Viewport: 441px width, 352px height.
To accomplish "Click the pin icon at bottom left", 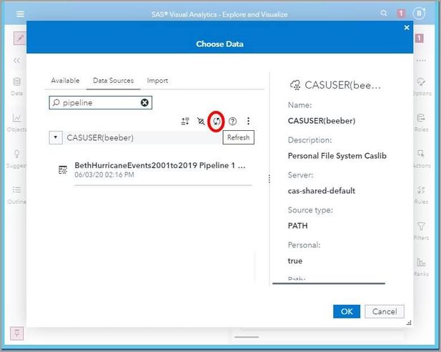I will click(17, 333).
